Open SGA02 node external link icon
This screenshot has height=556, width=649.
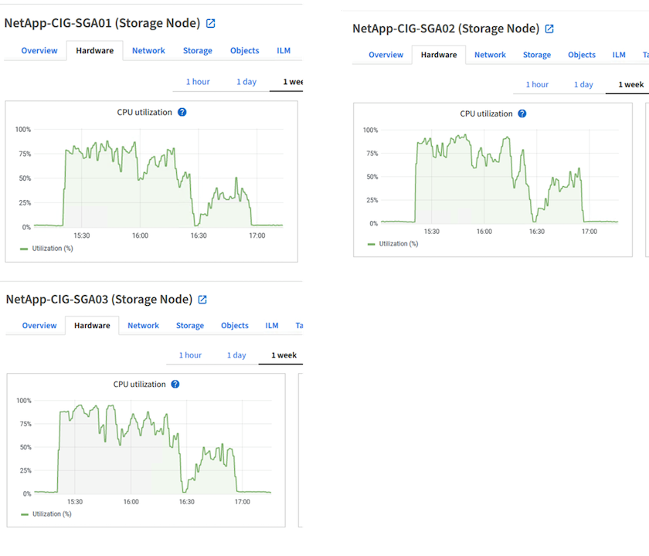(x=549, y=29)
